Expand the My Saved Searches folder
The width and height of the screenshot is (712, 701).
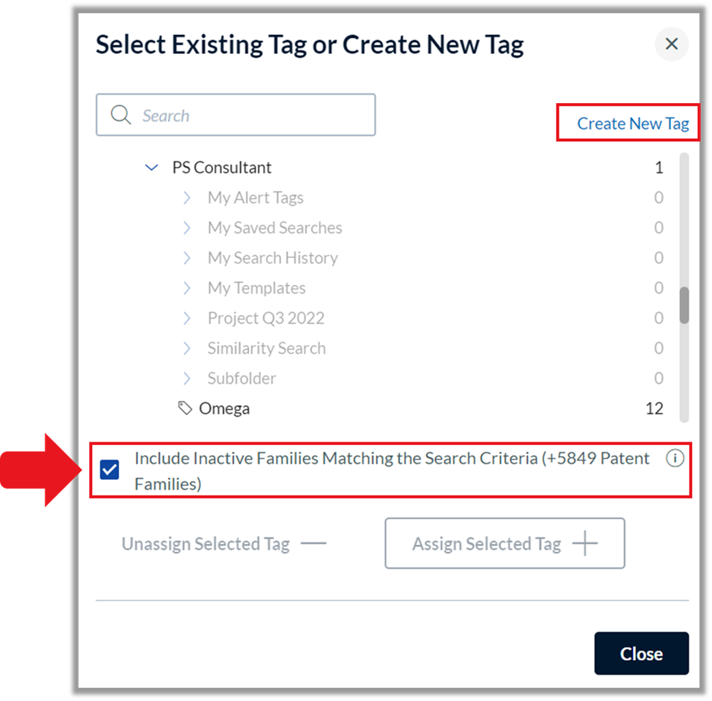[187, 228]
